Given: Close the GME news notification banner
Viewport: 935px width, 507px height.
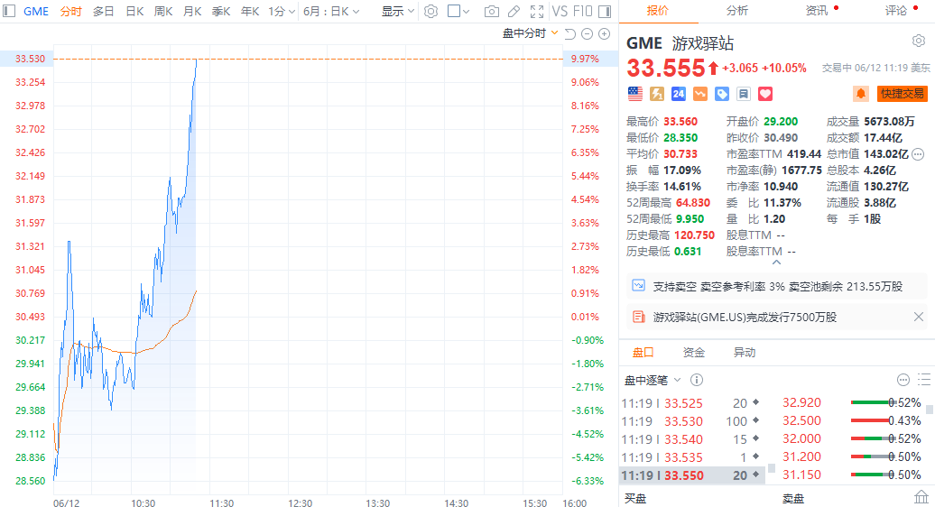Looking at the screenshot, I should 919,317.
